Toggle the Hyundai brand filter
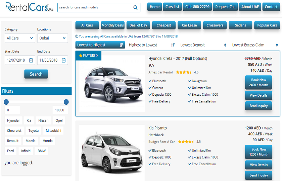 click(13, 120)
